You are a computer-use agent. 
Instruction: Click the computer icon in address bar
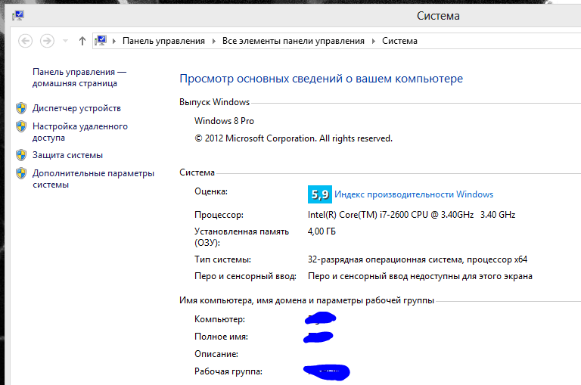(101, 41)
